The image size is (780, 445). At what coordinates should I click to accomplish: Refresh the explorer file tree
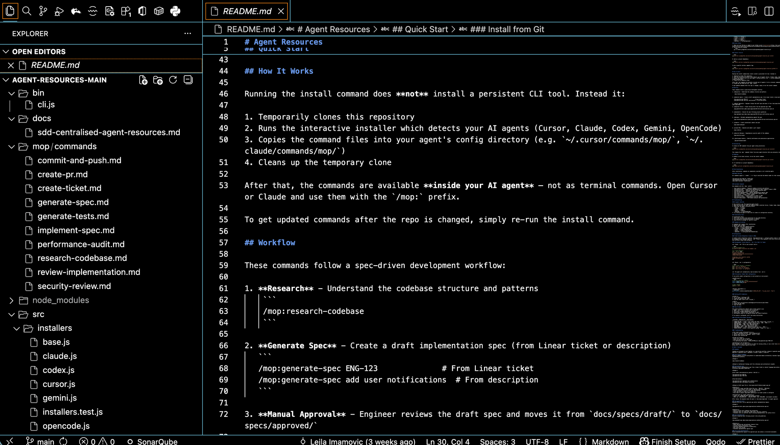[173, 80]
